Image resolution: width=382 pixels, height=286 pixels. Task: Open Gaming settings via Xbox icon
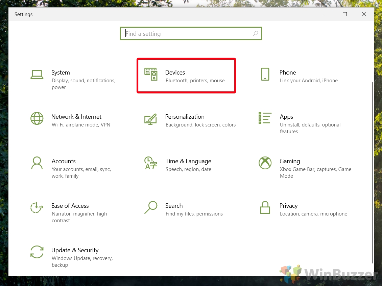265,163
